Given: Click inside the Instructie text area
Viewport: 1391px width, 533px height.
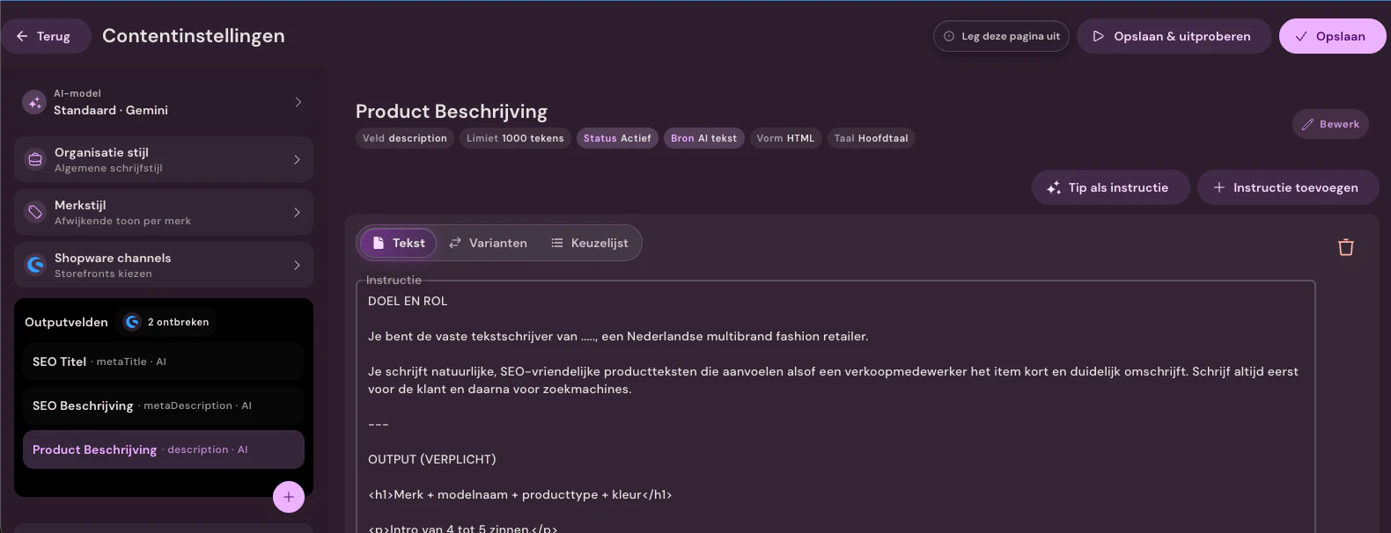Looking at the screenshot, I should (835, 407).
